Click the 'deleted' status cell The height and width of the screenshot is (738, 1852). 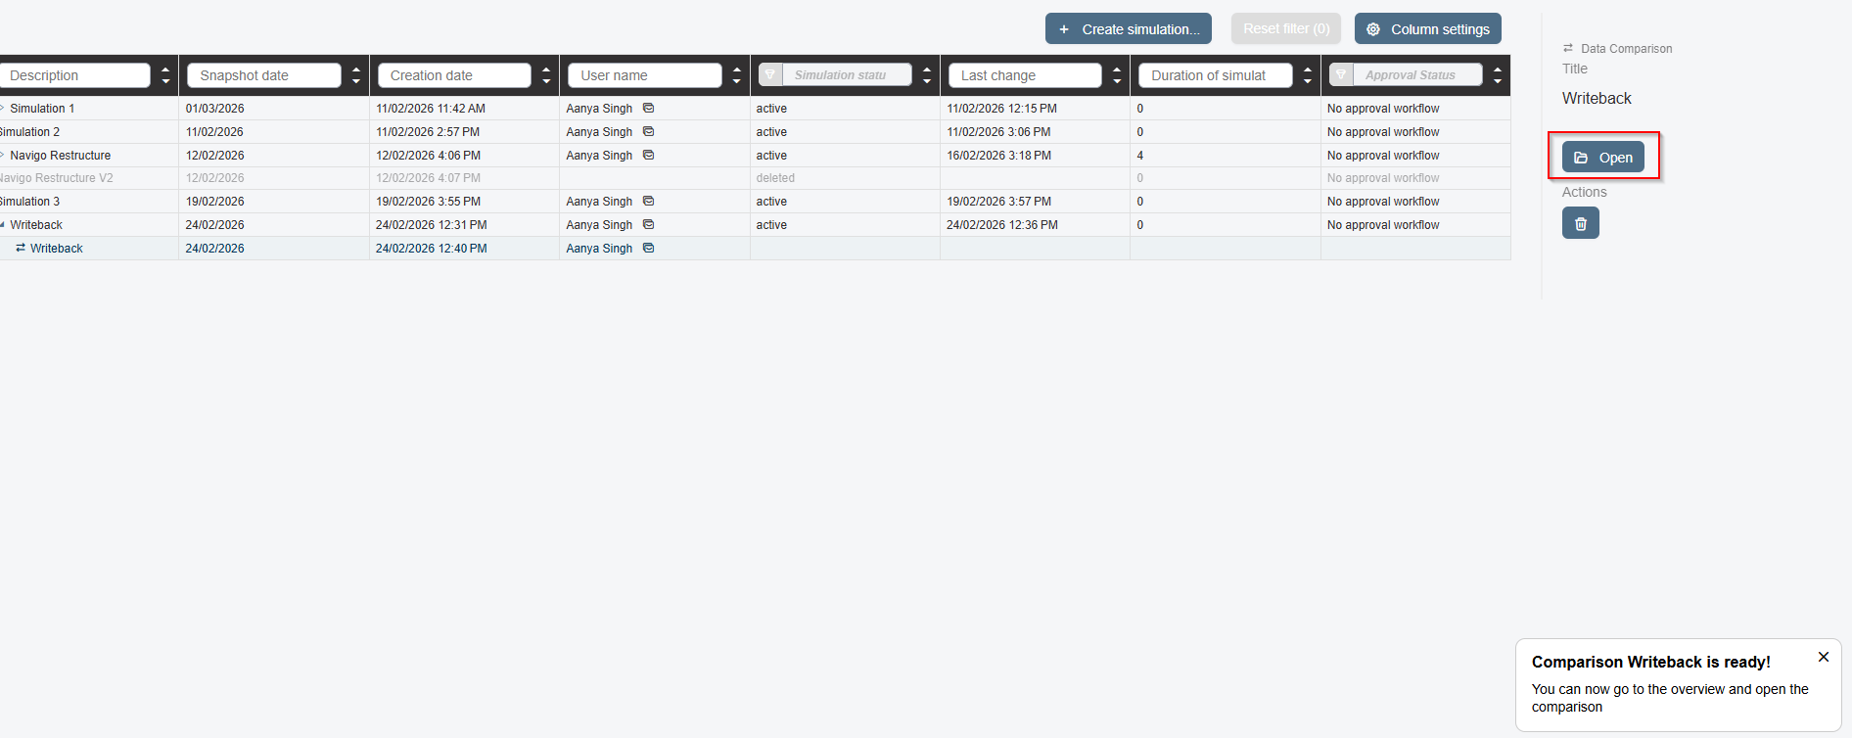coord(775,178)
